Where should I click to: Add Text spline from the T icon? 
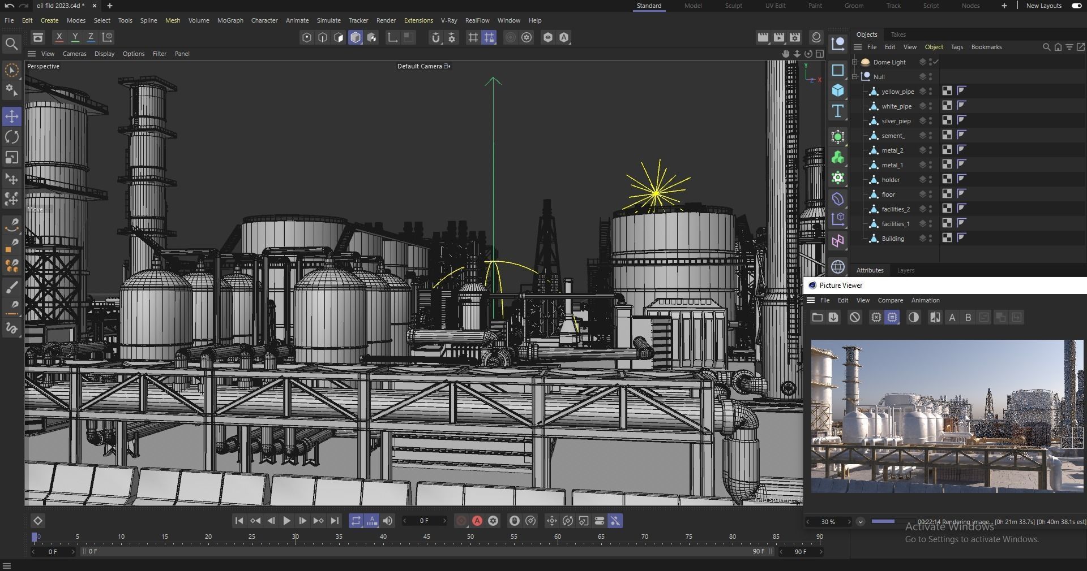pos(838,111)
